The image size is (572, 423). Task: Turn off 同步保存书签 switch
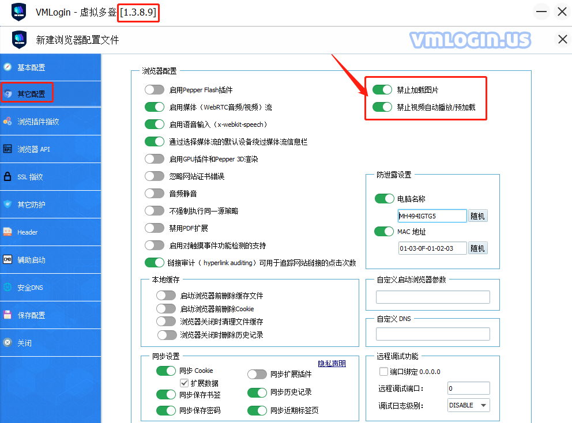[x=166, y=395]
